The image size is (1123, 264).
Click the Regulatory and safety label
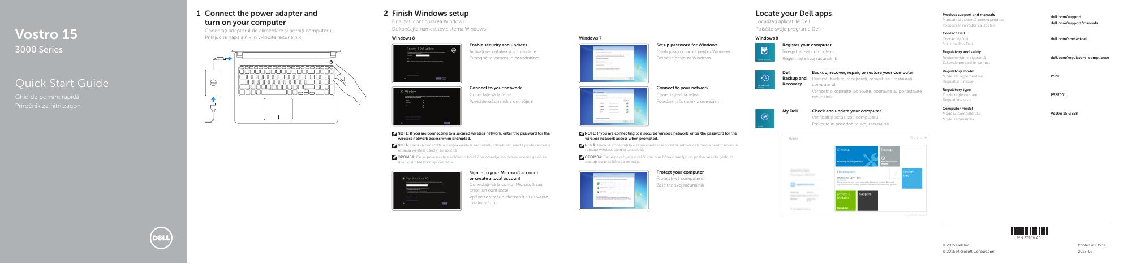(x=962, y=52)
